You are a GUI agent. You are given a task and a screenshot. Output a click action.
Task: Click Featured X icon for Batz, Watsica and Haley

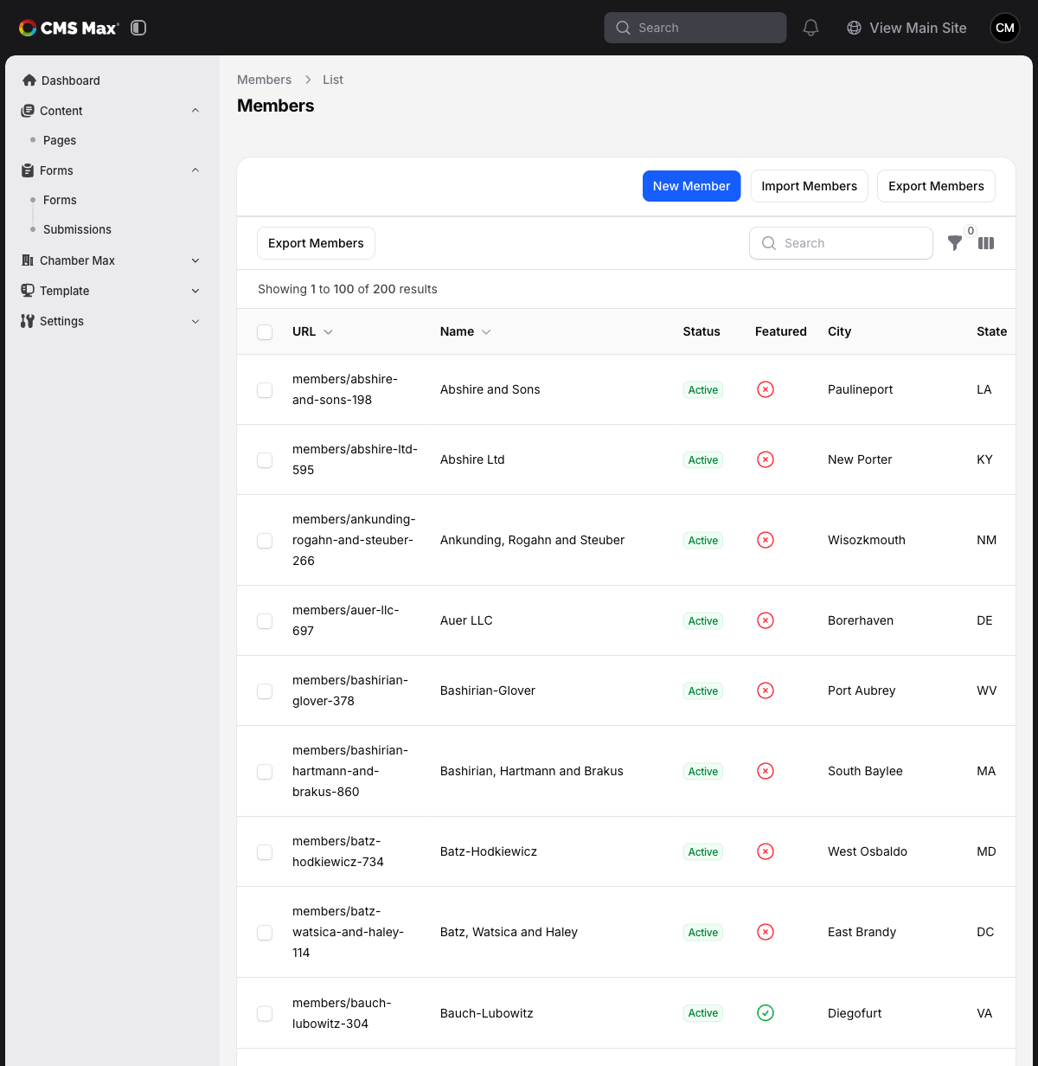(x=766, y=932)
